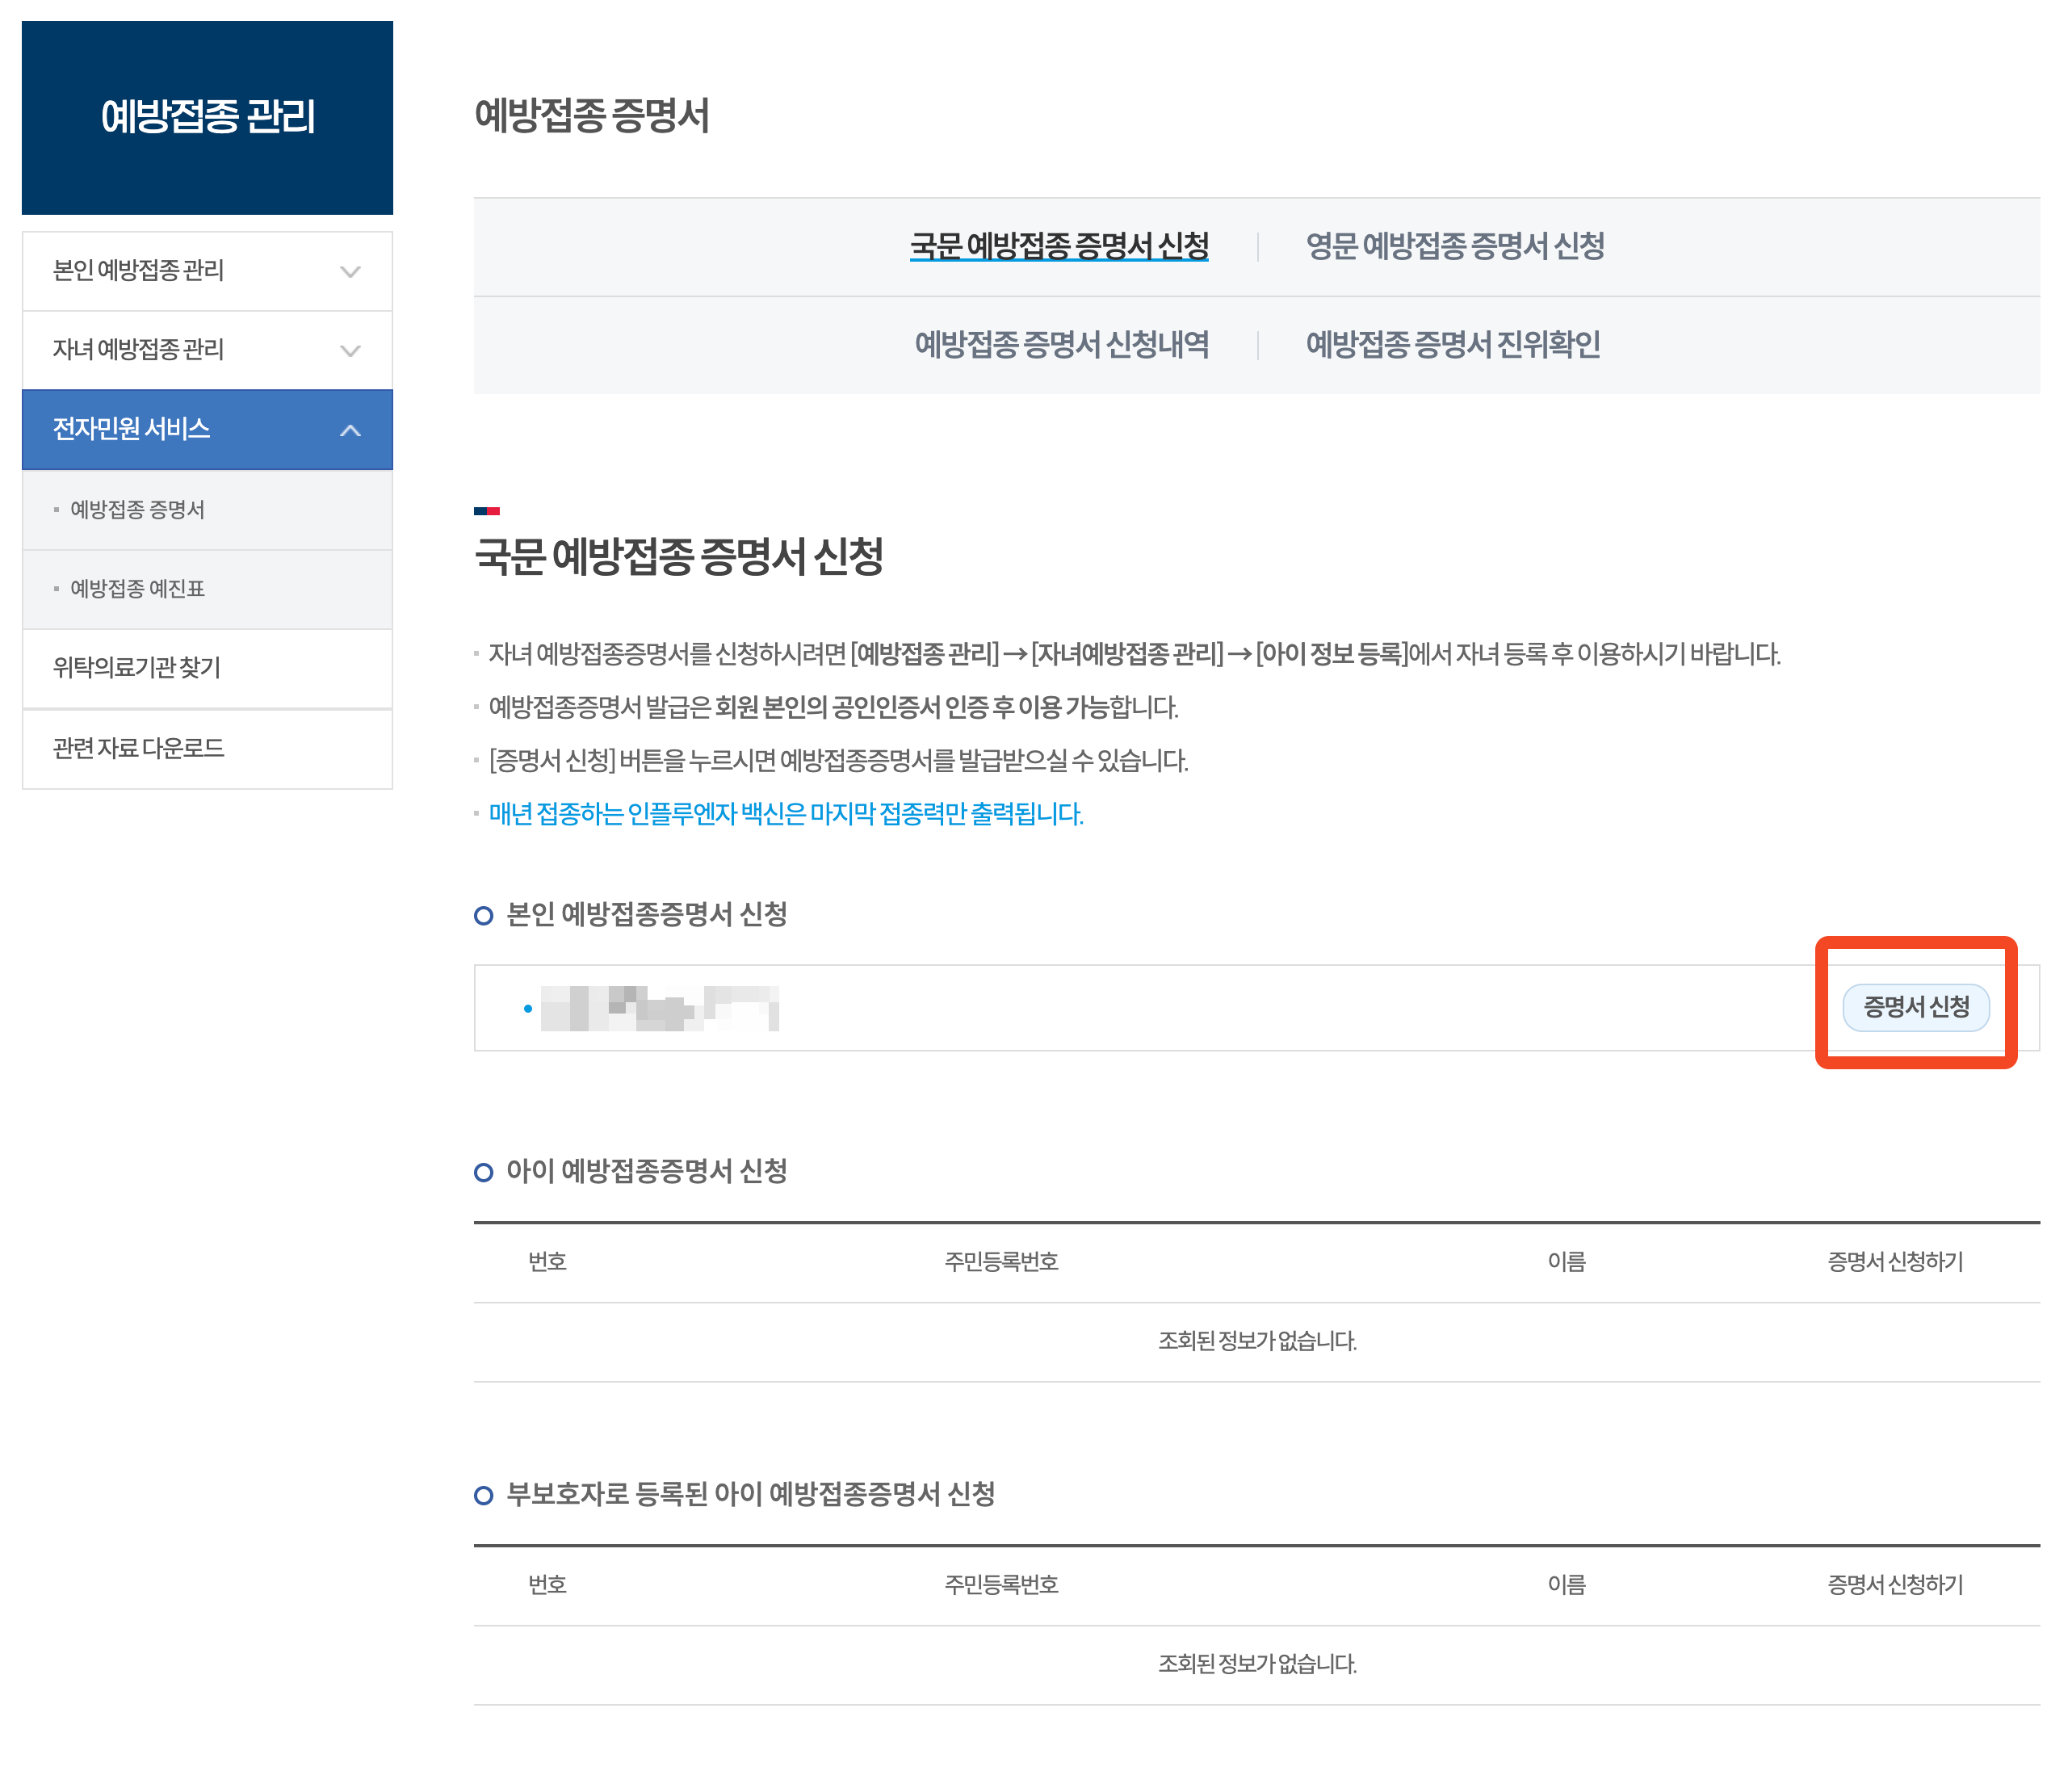Click 예방접종 관리 sidebar header
The image size is (2072, 1788).
(207, 117)
